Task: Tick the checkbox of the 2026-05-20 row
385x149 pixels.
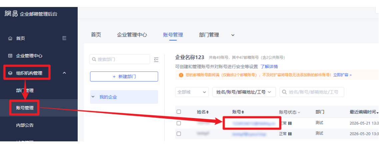Action: click(179, 134)
